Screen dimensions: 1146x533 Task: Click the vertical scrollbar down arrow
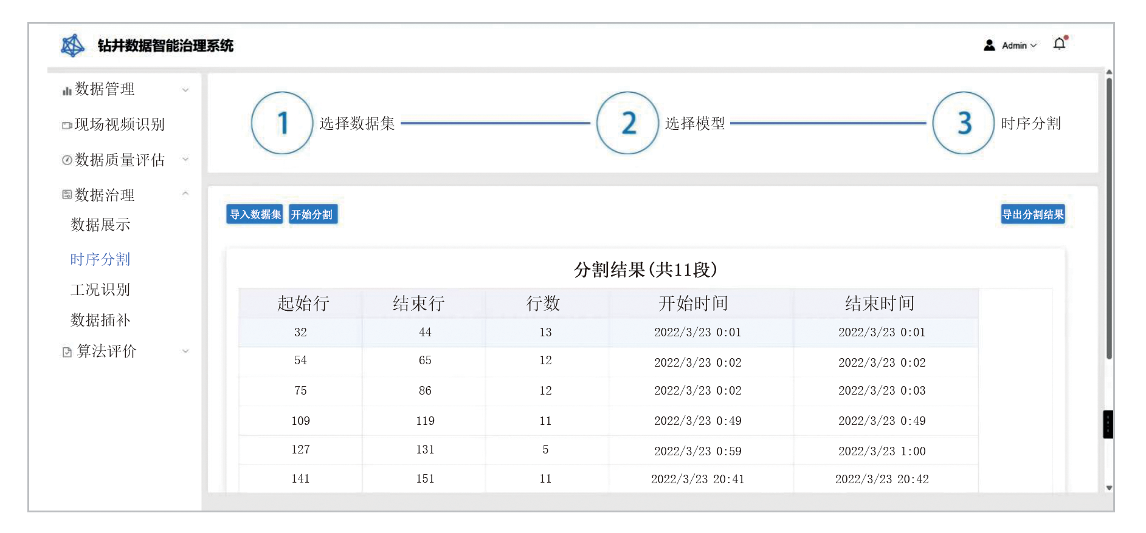tap(1109, 487)
